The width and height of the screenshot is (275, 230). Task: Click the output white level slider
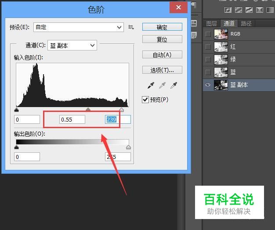(x=129, y=147)
